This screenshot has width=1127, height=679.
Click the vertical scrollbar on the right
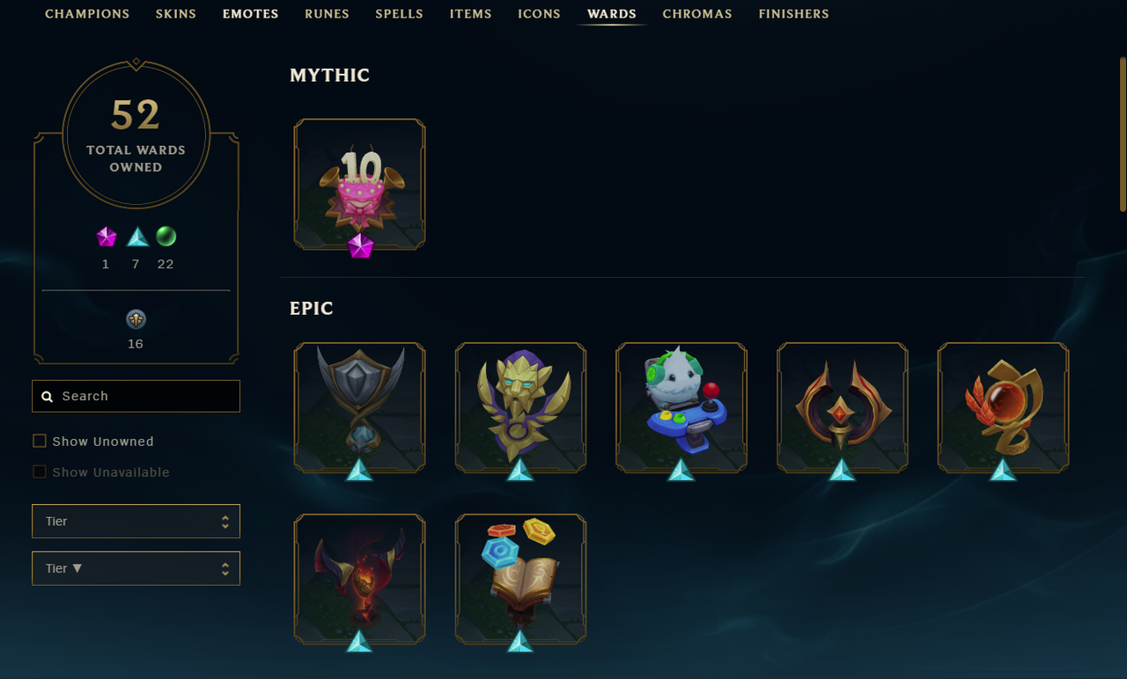pos(1123,135)
